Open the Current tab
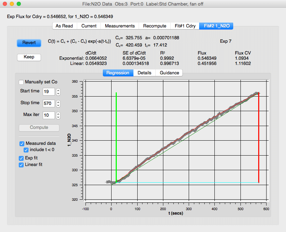Image resolution: width=286 pixels, height=232 pixels. pyautogui.click(x=89, y=26)
